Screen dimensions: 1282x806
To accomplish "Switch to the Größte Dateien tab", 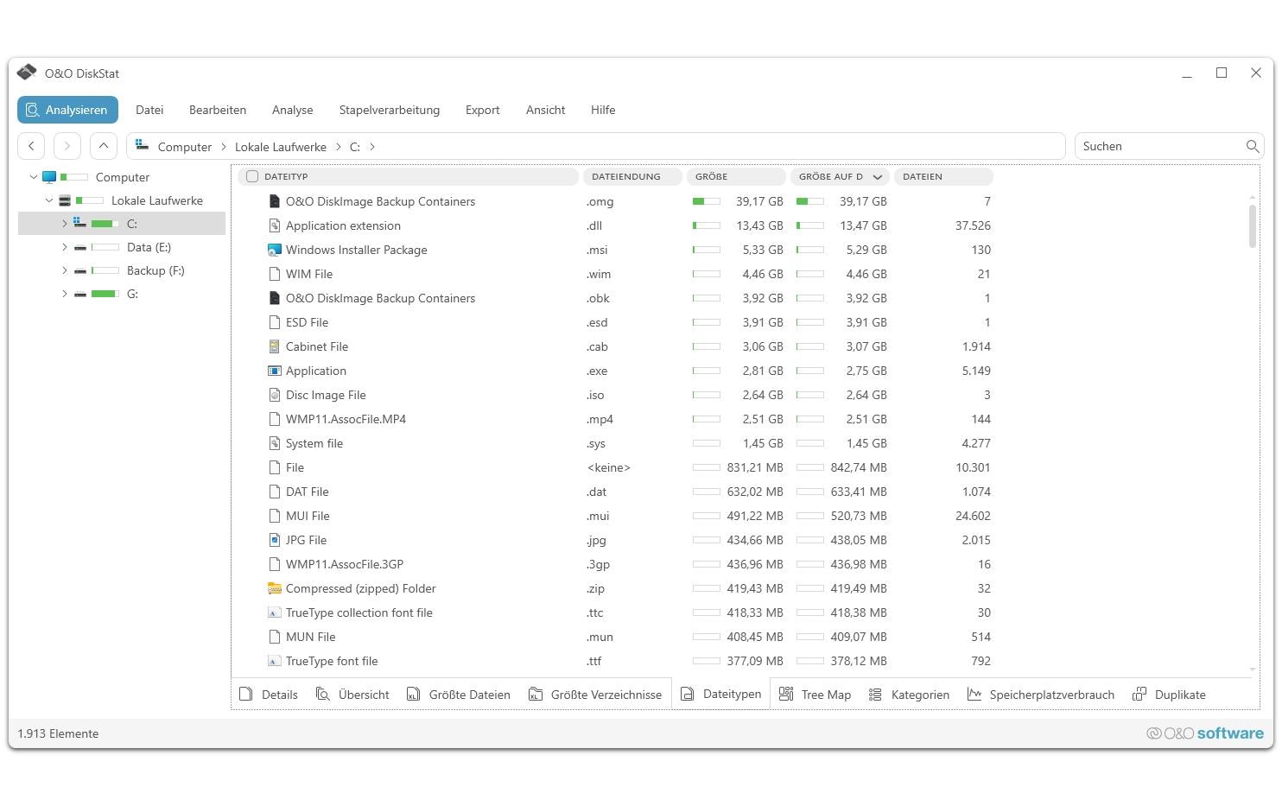I will point(459,695).
